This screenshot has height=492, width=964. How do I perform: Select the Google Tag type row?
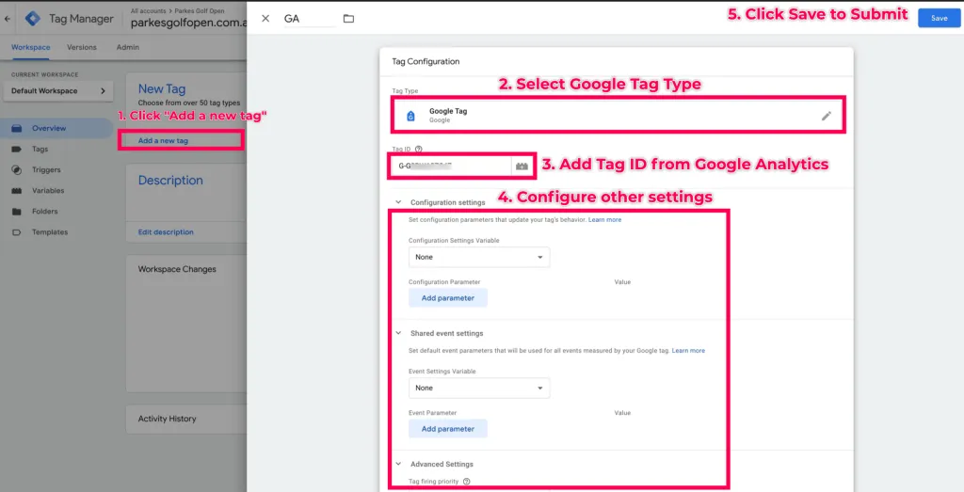coord(618,116)
